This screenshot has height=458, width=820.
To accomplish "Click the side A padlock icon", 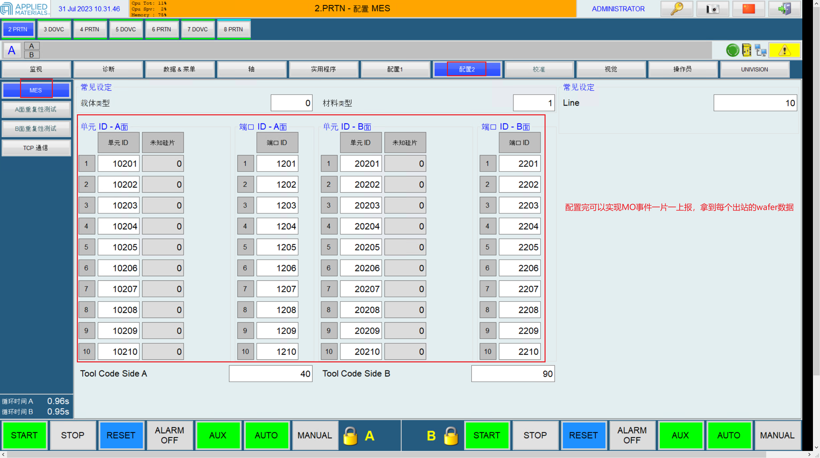I will [350, 436].
